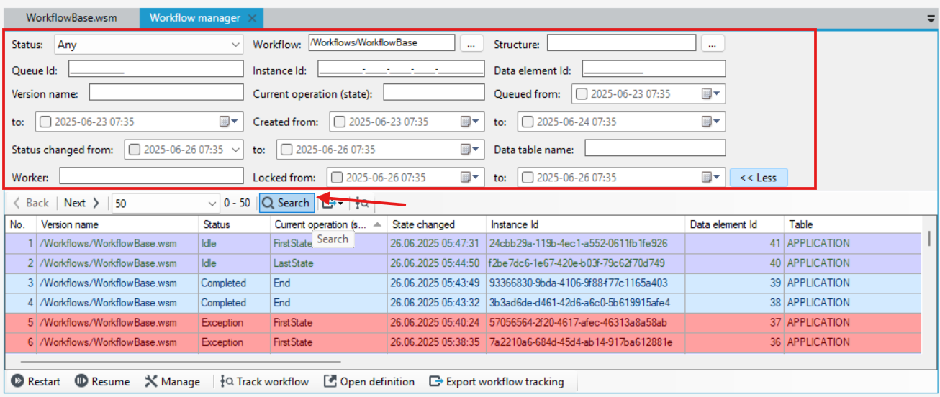The width and height of the screenshot is (940, 397).
Task: Open calendar for Status changed to date
Action: click(469, 150)
